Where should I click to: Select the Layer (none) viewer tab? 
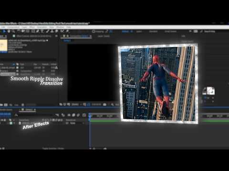click(104, 36)
